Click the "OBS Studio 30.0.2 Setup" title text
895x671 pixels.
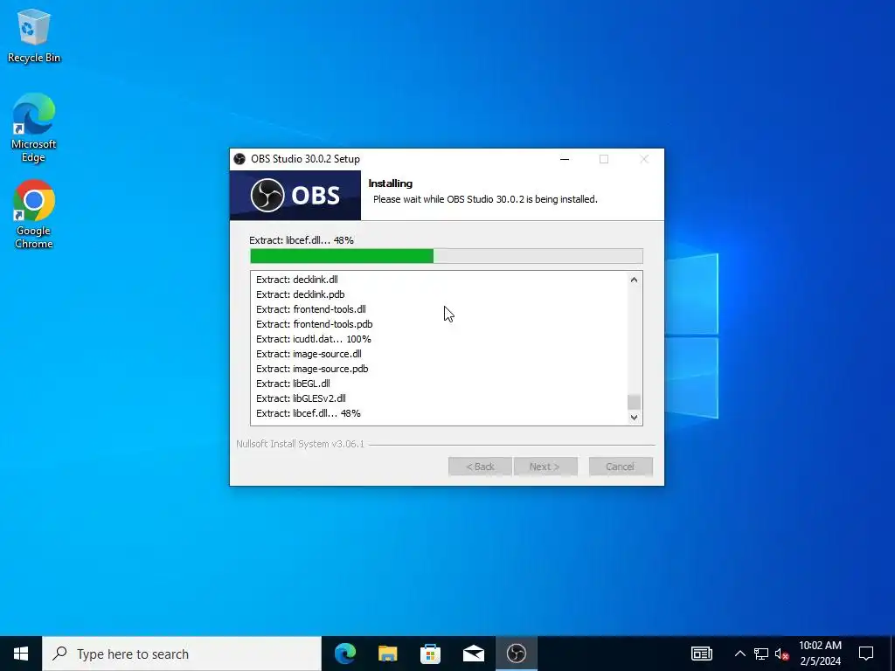(305, 159)
